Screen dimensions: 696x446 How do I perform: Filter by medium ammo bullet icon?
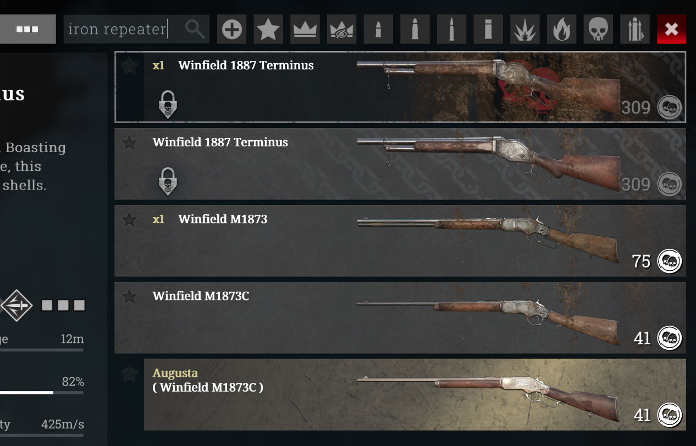coord(415,29)
